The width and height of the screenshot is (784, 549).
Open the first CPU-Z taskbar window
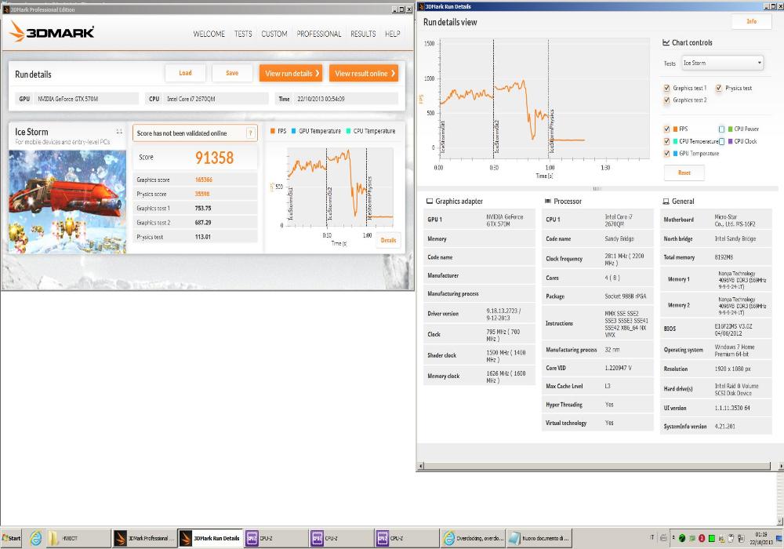(x=275, y=538)
